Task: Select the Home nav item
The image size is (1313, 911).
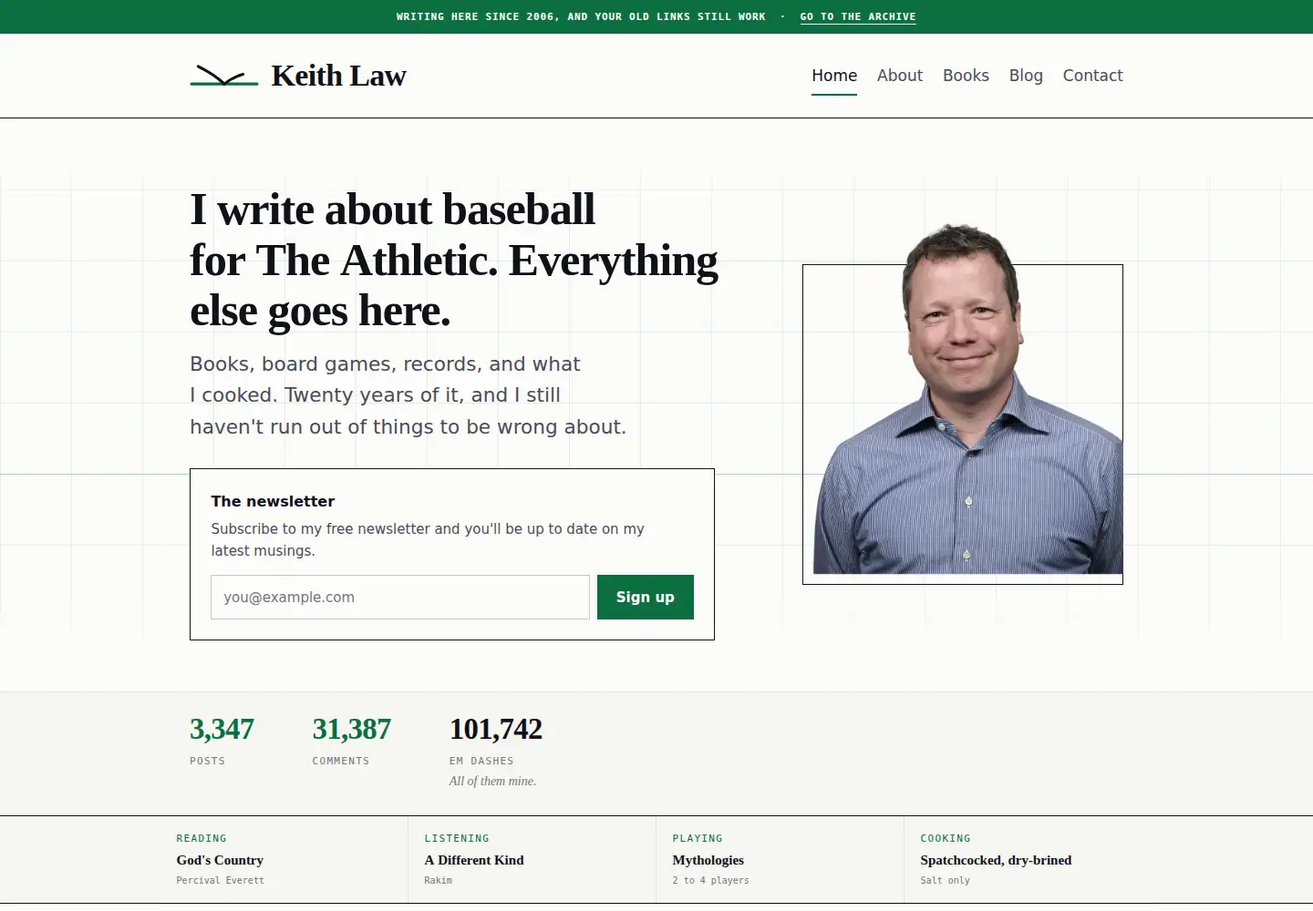Action: click(x=834, y=76)
